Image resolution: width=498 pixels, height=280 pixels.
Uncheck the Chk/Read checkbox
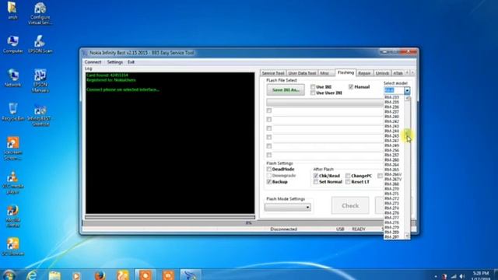pyautogui.click(x=316, y=176)
